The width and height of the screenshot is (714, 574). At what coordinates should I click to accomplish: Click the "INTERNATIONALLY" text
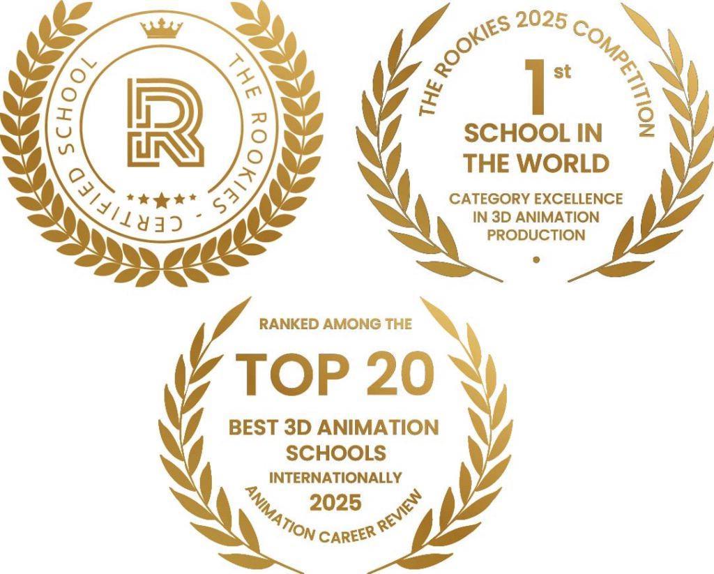coord(335,478)
